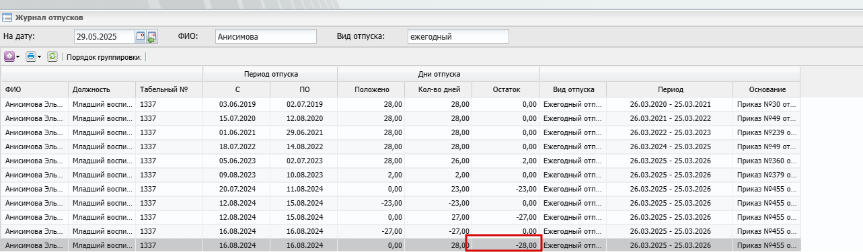Viewport: 863px width, 252px height.
Task: Click the blue printer icon
Action: point(31,57)
